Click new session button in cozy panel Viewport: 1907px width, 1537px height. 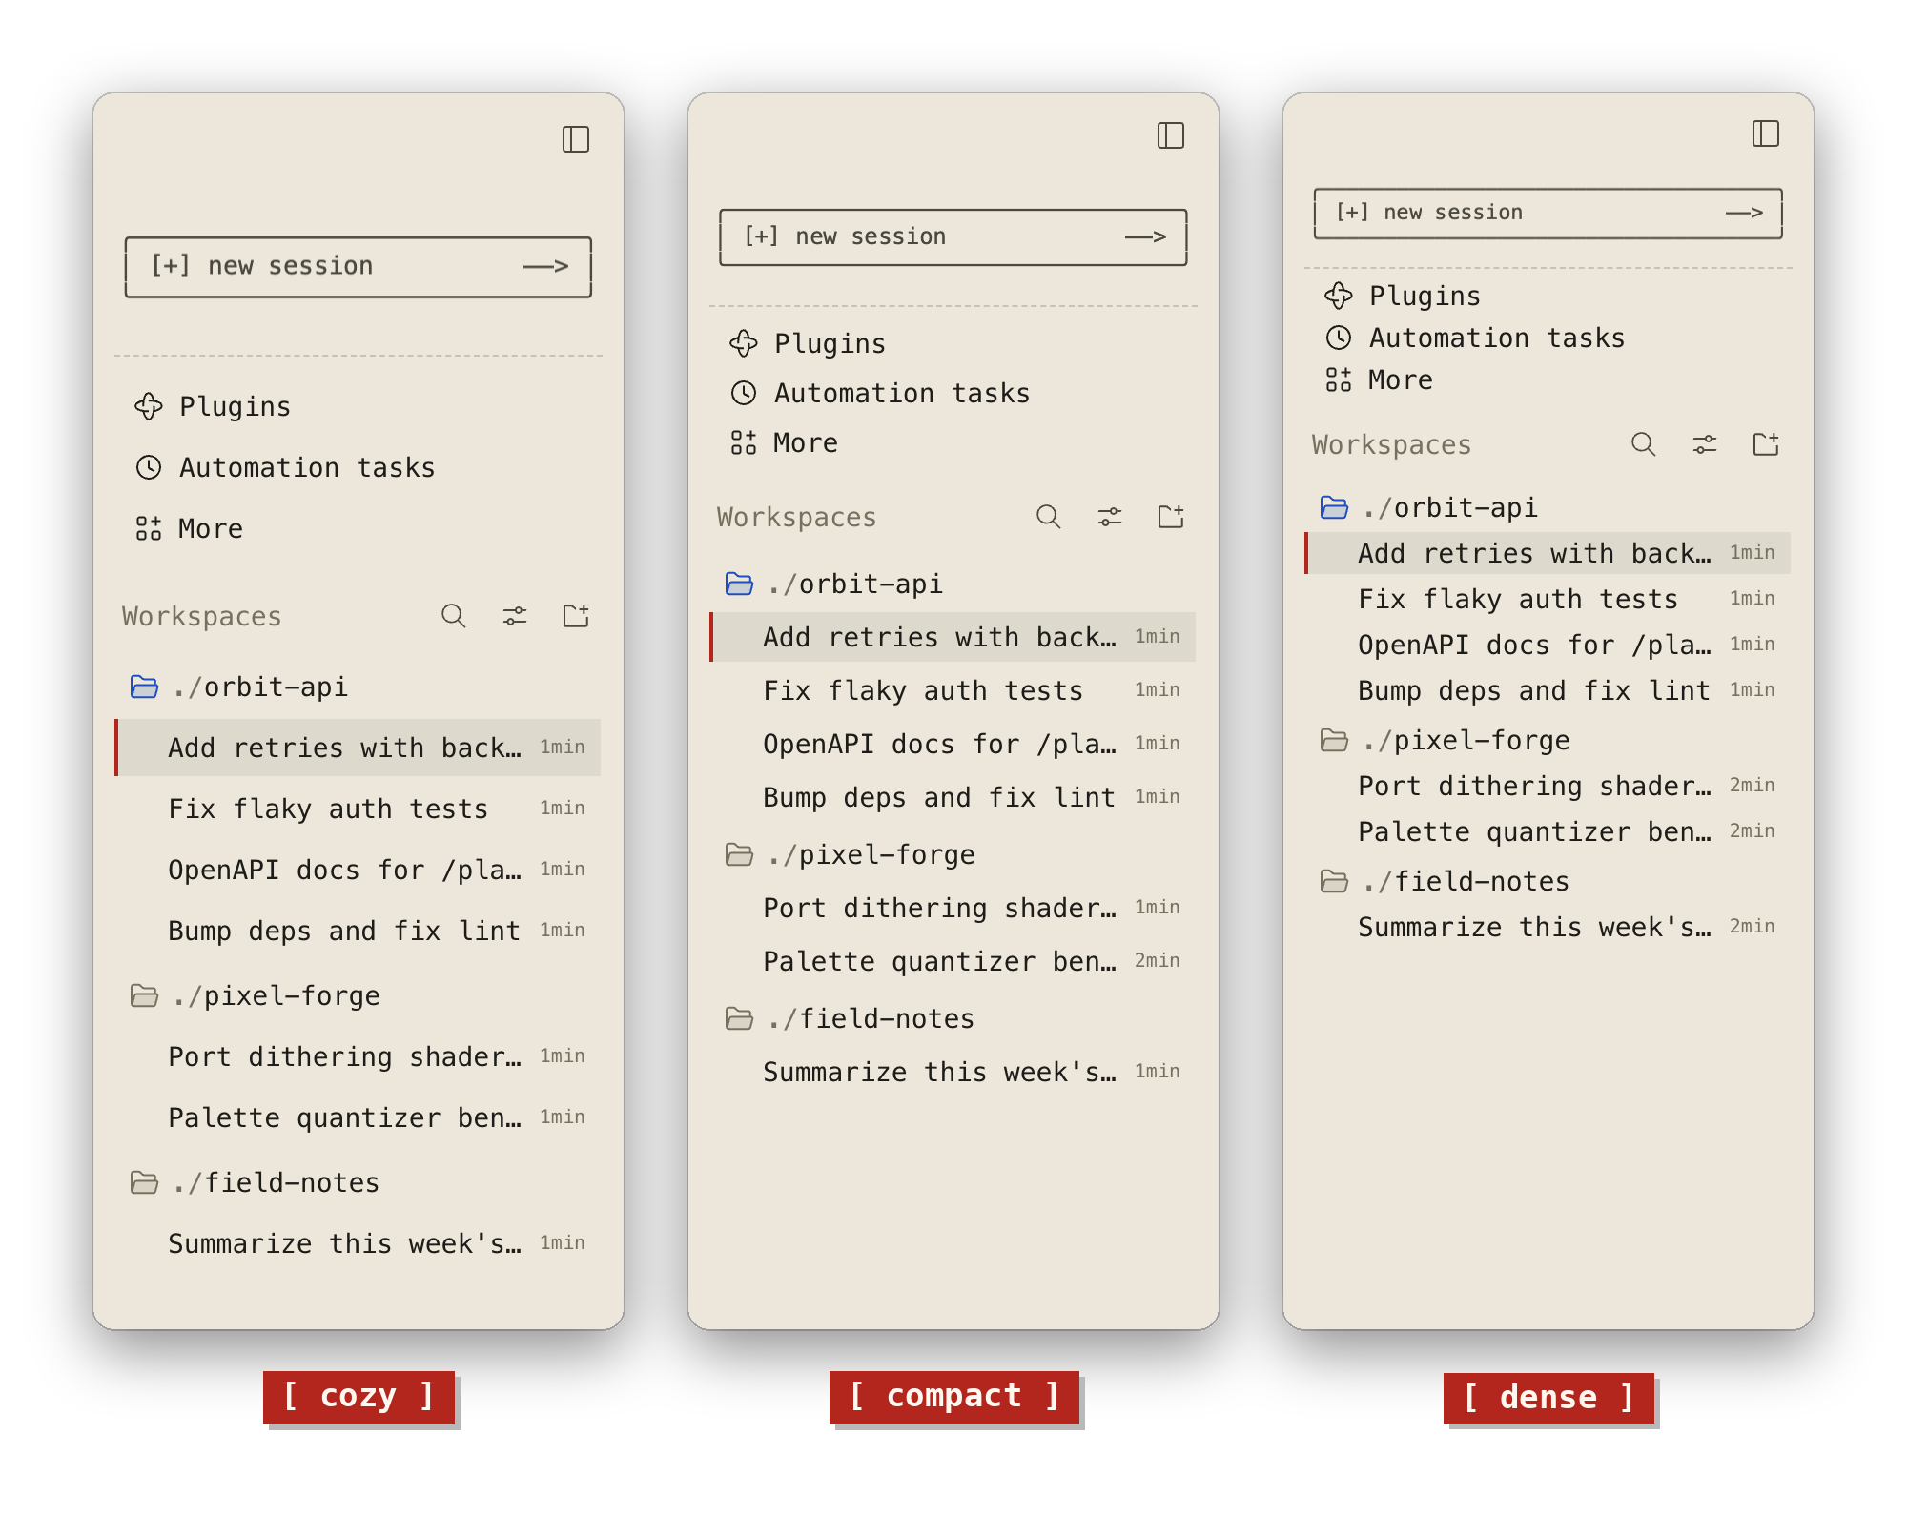coord(359,267)
